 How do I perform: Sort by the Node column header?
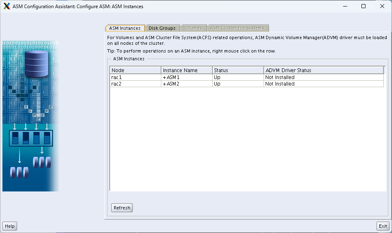click(x=135, y=70)
